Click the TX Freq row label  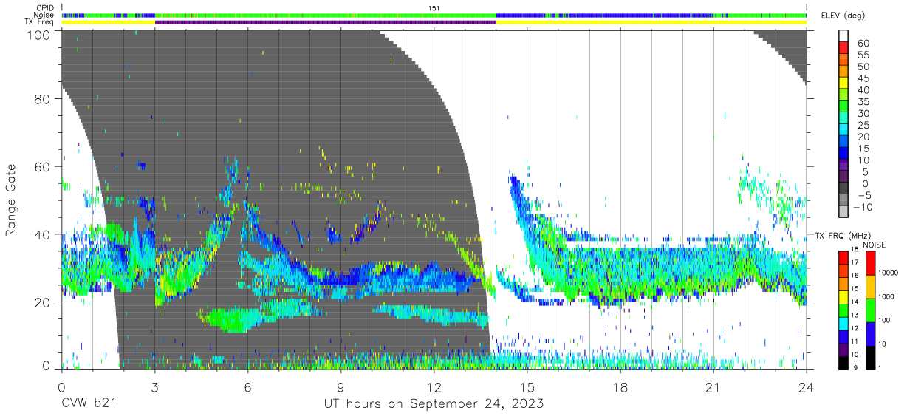point(40,22)
